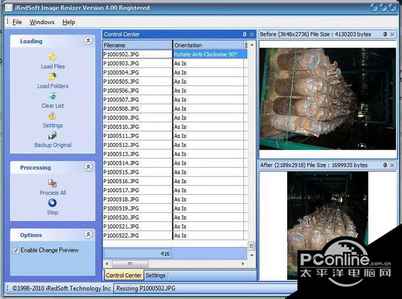Click horizontal scrollbar right arrow
402x299 pixels.
coord(243,263)
